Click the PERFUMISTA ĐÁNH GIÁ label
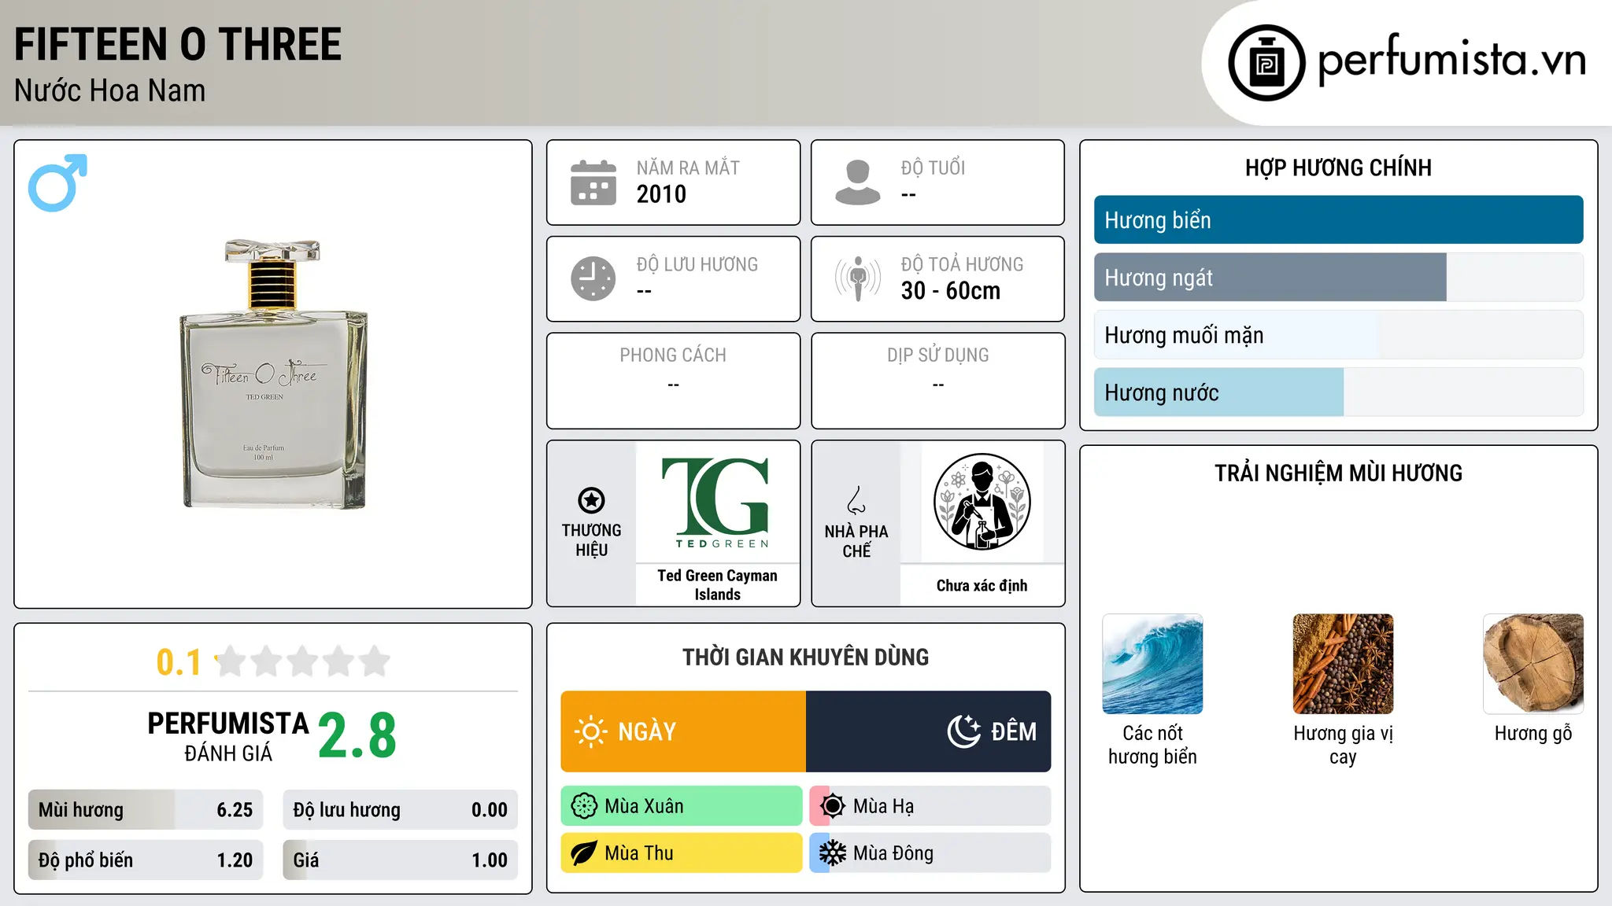The image size is (1612, 906). pyautogui.click(x=228, y=736)
